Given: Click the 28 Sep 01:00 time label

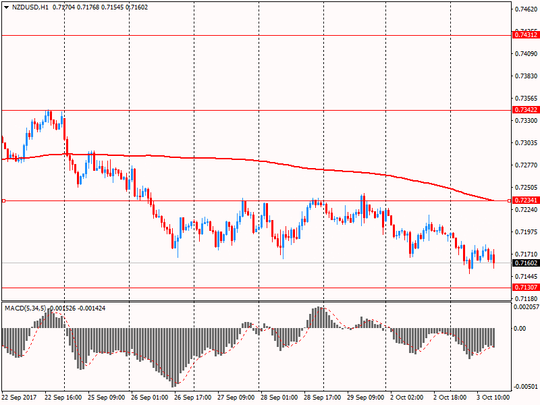Looking at the screenshot, I should tap(279, 397).
